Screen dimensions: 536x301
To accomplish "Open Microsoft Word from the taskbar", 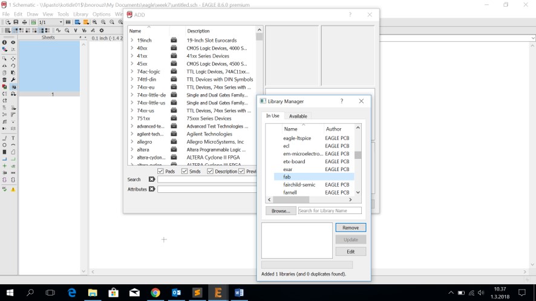I will click(x=239, y=293).
